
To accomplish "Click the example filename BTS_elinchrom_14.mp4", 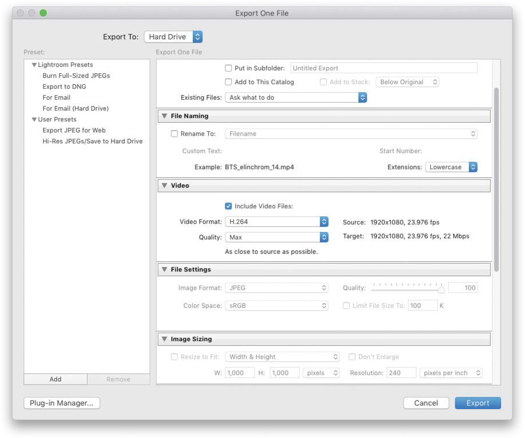I will [259, 167].
